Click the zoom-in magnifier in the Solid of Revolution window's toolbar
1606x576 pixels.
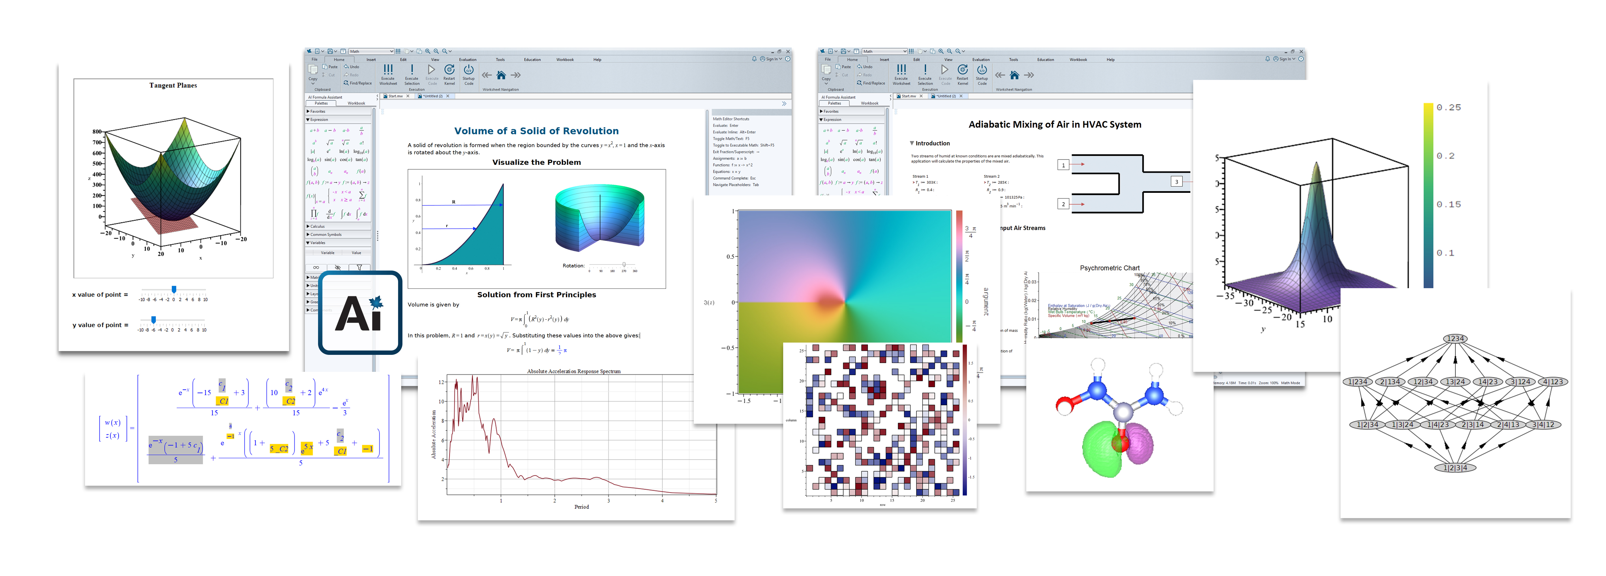point(428,52)
